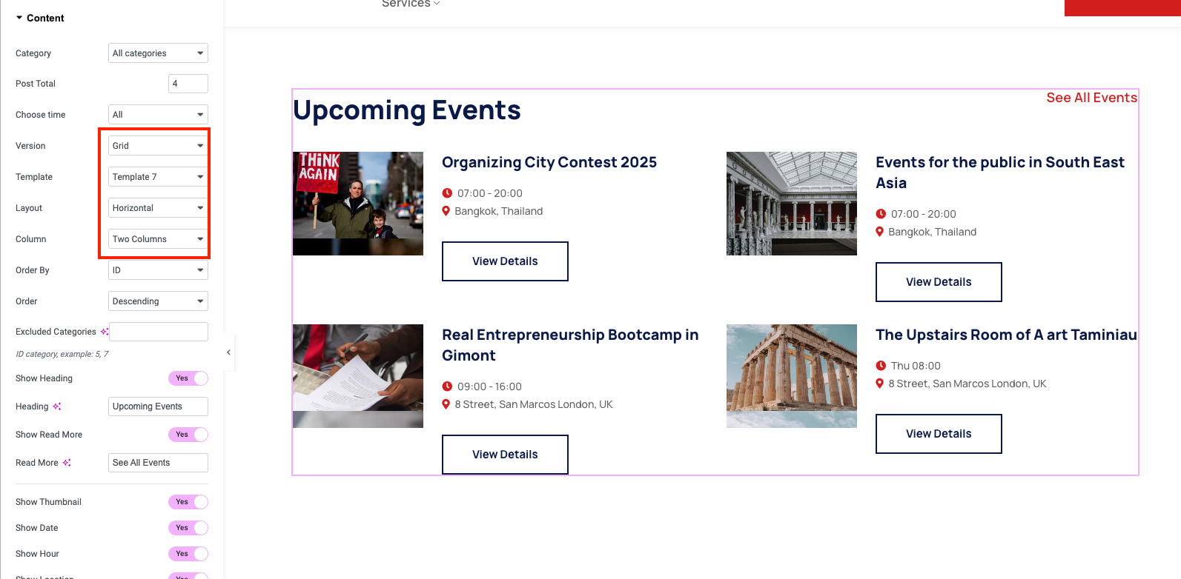The image size is (1181, 579).
Task: Toggle the Show Heading switch
Action: [x=188, y=378]
